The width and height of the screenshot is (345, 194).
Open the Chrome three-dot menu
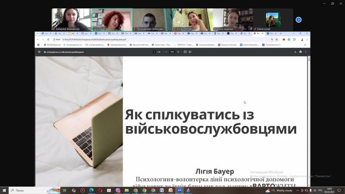[x=307, y=39]
